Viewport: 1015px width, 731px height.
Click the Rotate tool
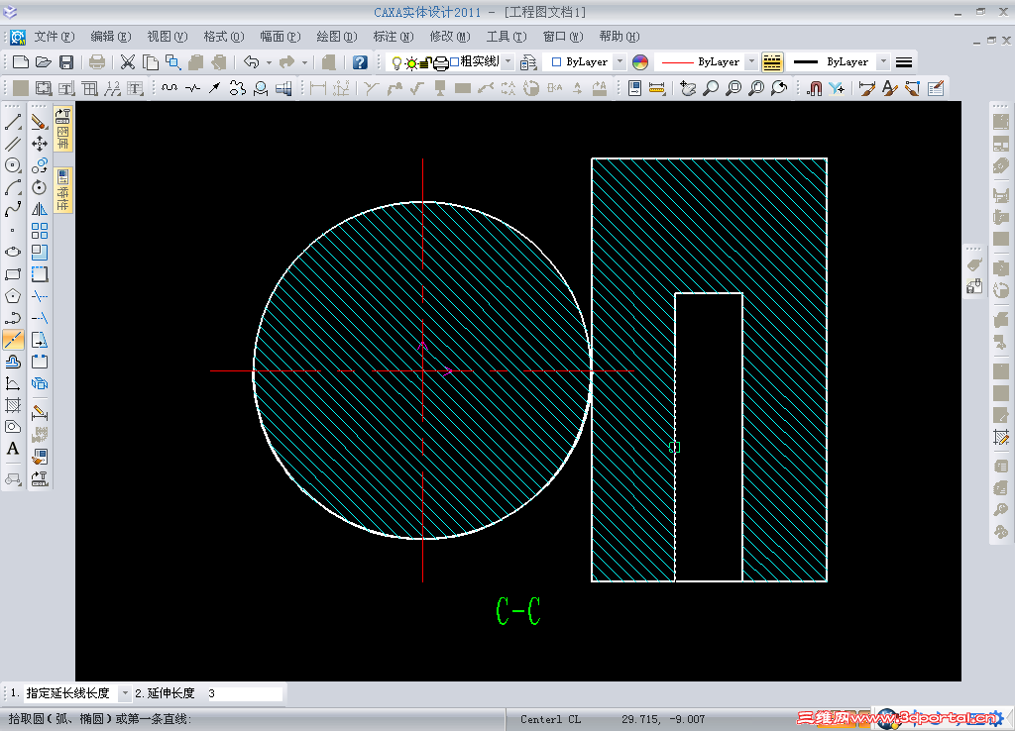click(x=40, y=187)
